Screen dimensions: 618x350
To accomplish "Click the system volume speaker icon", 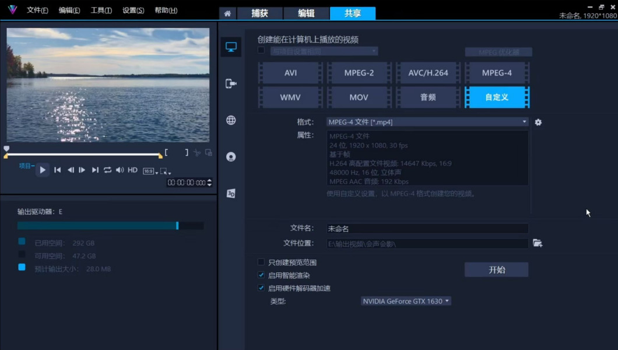I will pyautogui.click(x=120, y=170).
